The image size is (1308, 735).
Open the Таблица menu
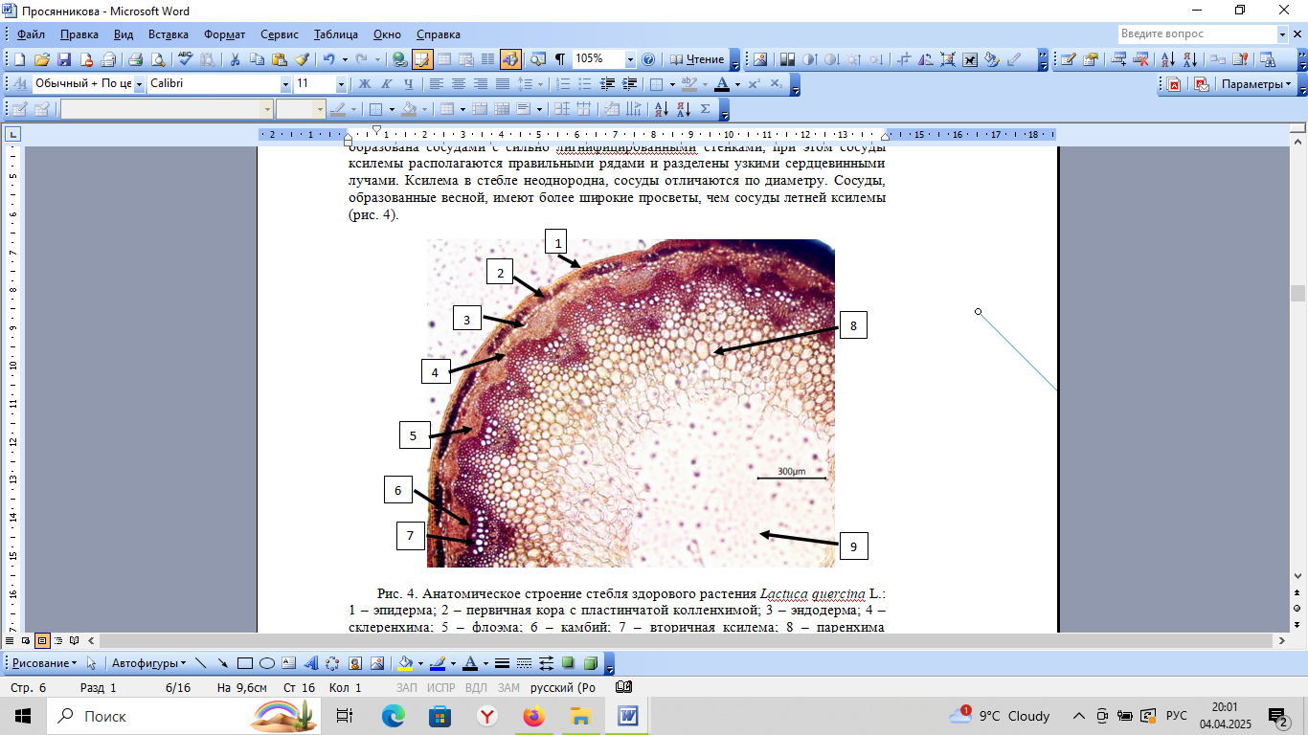pyautogui.click(x=335, y=34)
